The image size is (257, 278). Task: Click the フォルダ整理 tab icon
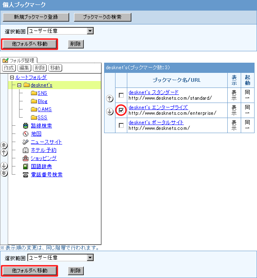pyautogui.click(x=5, y=61)
